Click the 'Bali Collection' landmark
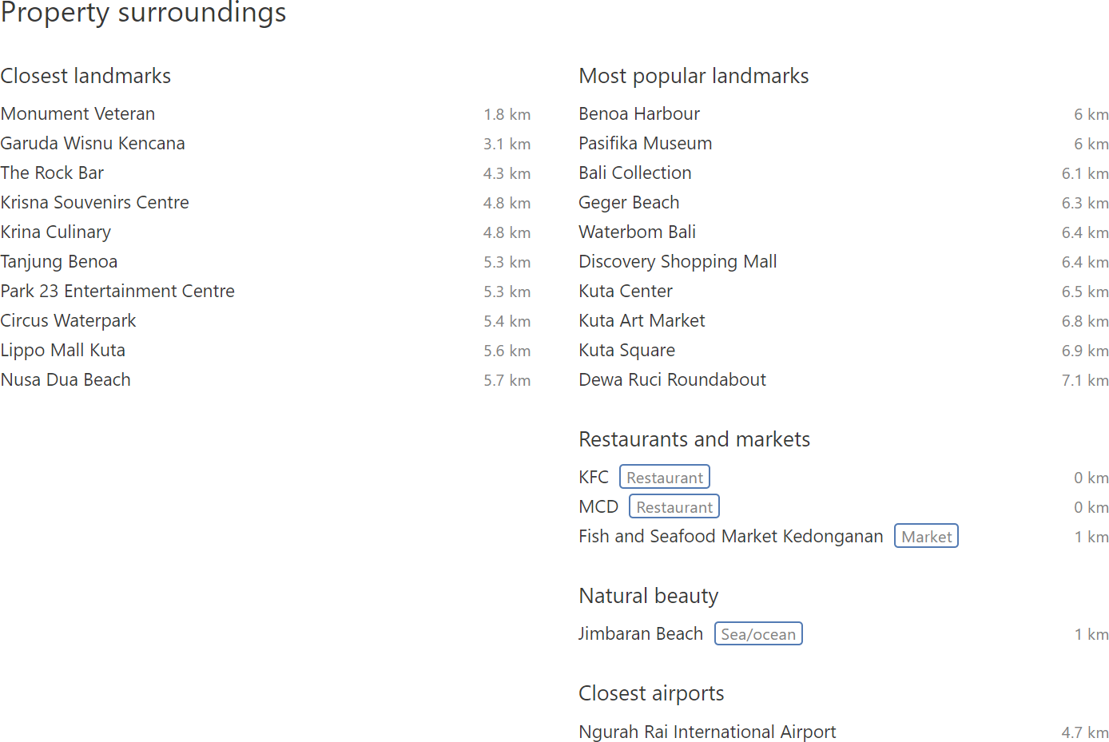The height and width of the screenshot is (742, 1109). 635,173
